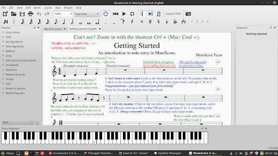278x156 pixels.
Task: Select voice 2
Action: click(197, 21)
